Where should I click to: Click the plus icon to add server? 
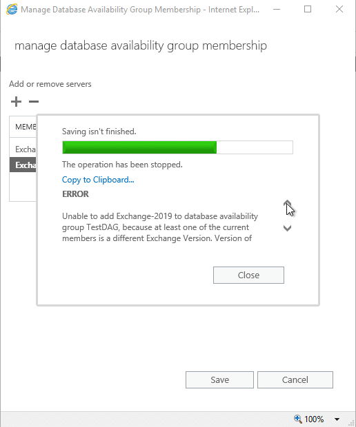pos(16,101)
